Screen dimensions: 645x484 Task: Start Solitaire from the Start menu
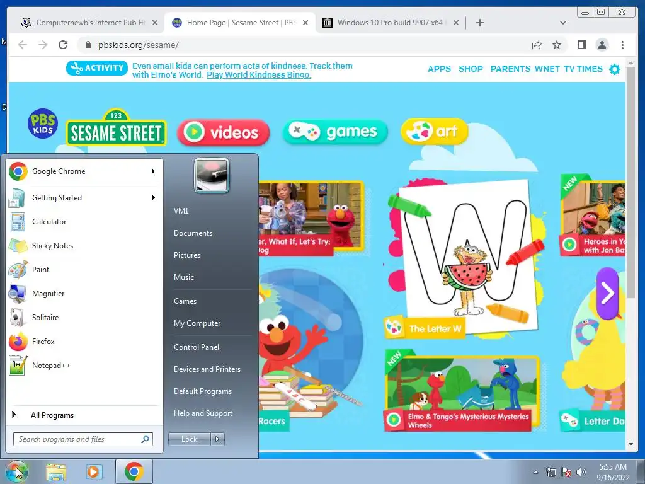(x=85, y=318)
